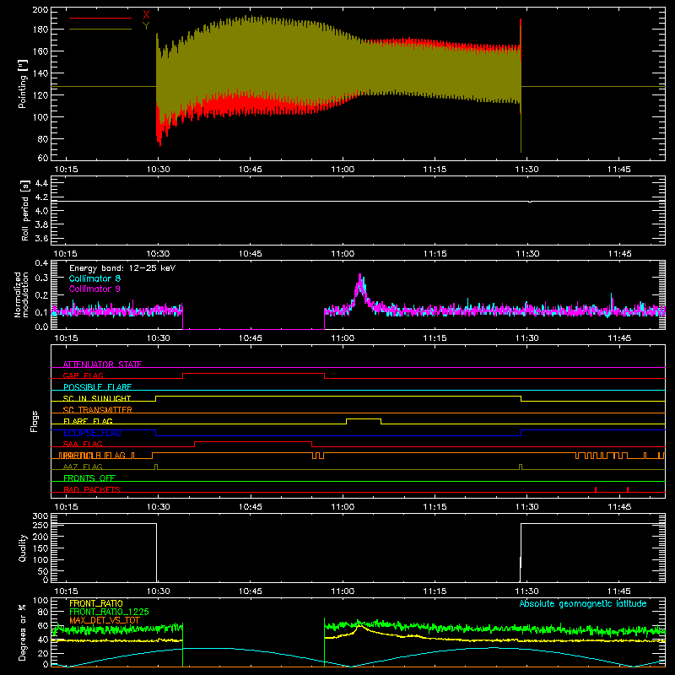This screenshot has height=675, width=675.
Task: Select the SC_IN_SUNLIGHT flag label
Action: pos(97,398)
